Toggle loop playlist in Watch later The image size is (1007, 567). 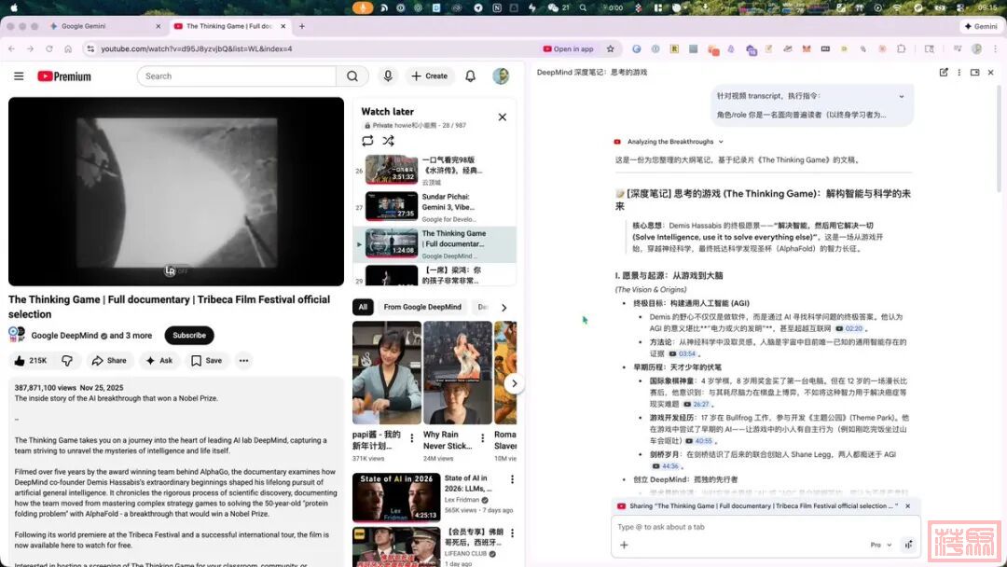point(367,141)
